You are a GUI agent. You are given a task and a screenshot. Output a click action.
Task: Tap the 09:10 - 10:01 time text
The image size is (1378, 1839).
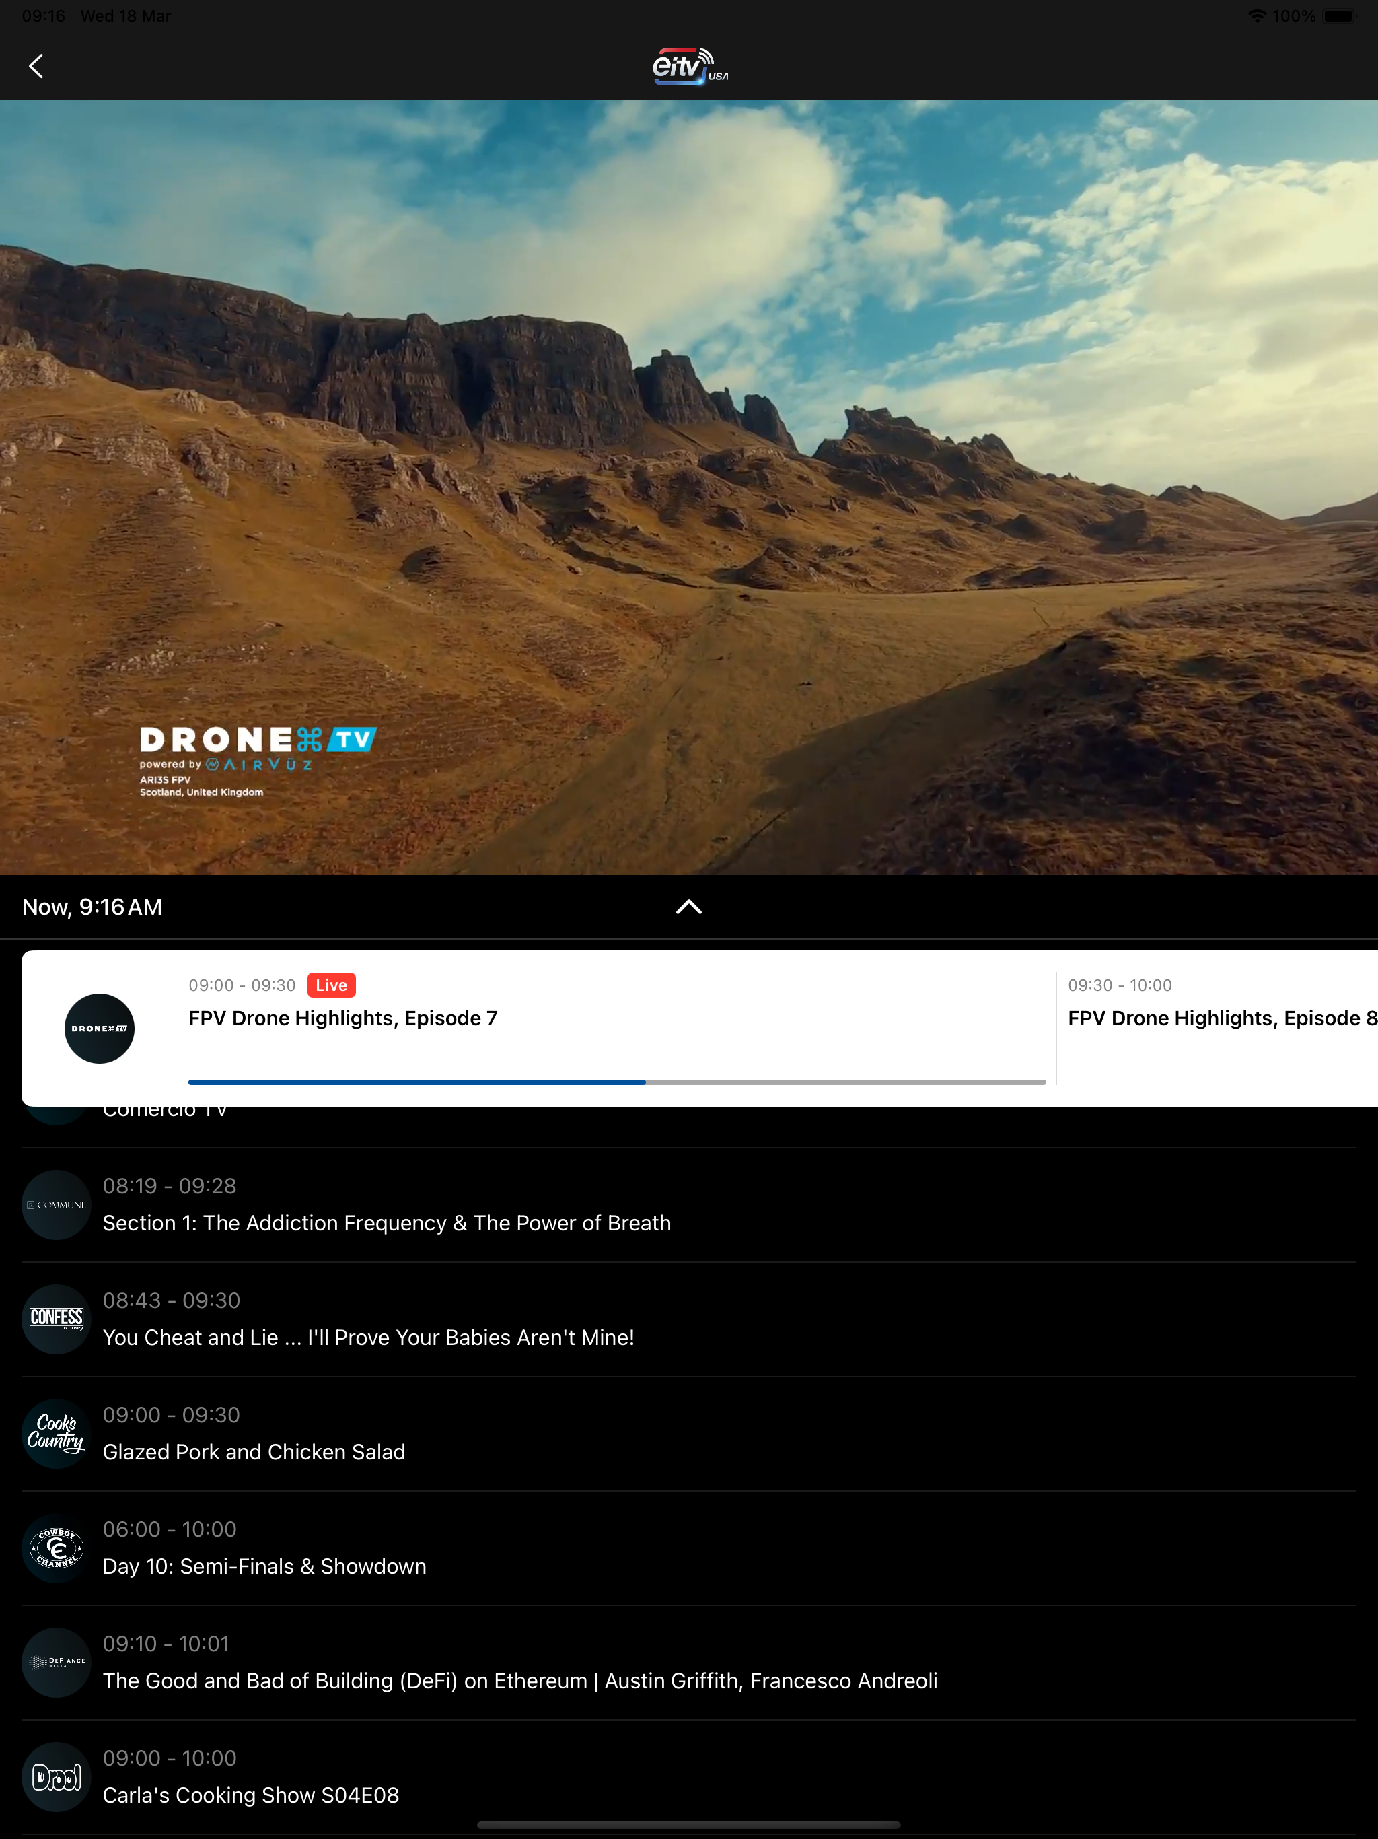coord(166,1644)
